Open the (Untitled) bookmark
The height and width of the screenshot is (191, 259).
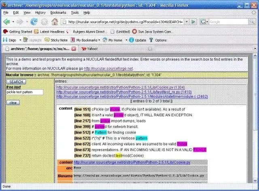click(120, 31)
